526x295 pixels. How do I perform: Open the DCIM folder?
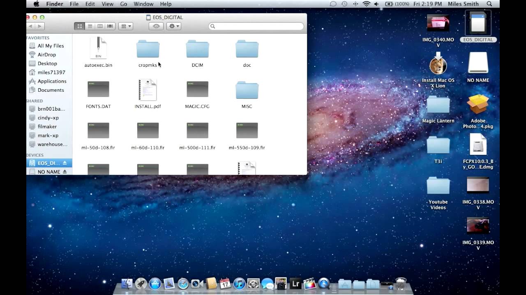197,49
